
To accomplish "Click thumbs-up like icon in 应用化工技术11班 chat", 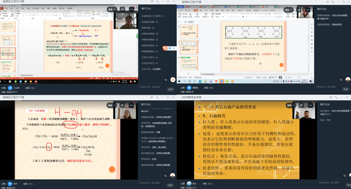I will 172,176.
